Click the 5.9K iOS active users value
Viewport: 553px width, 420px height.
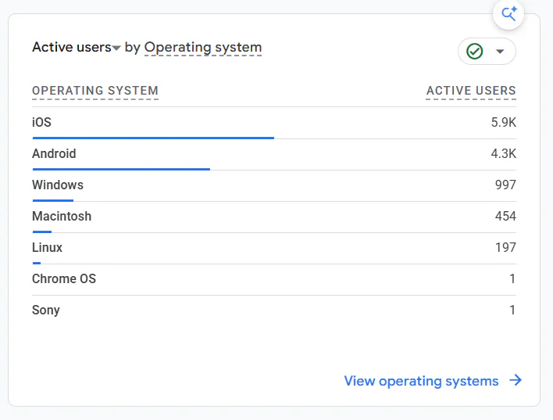pyautogui.click(x=504, y=122)
